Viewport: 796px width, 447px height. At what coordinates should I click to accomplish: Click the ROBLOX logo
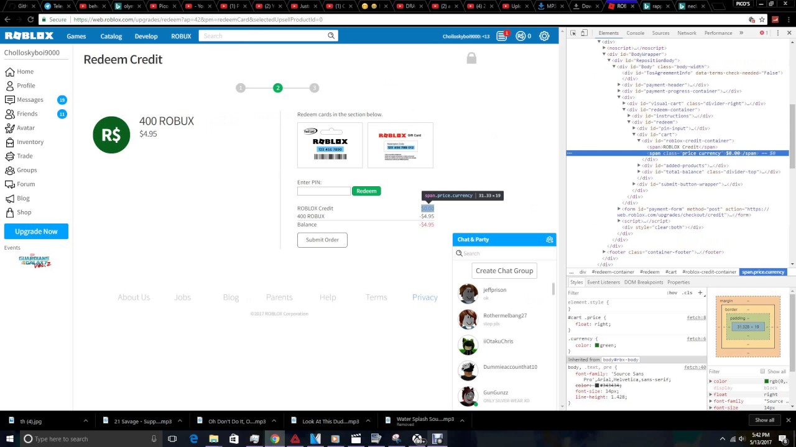point(29,36)
